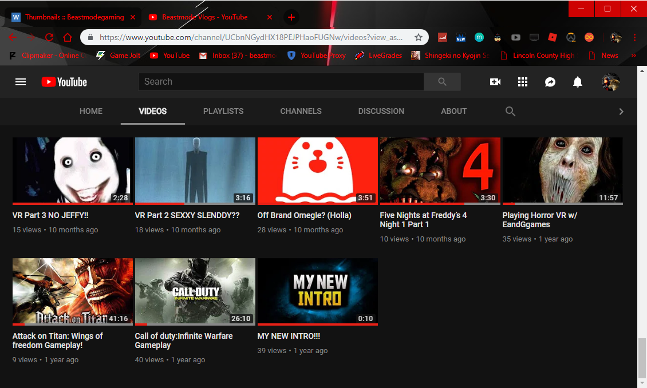Screen dimensions: 647x388
Task: Open the MY NEW INTRO thumbnail
Action: click(318, 291)
